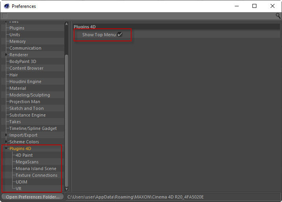The image size is (282, 202).
Task: Select Sketch and Toon entry
Action: tap(27, 108)
